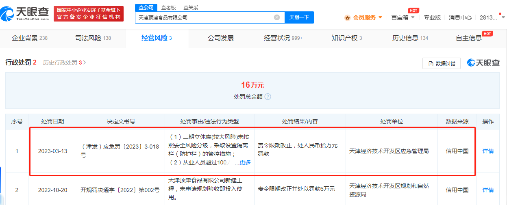Expand 历史行政处罚 with the chevron arrow
The height and width of the screenshot is (205, 507).
click(85, 63)
